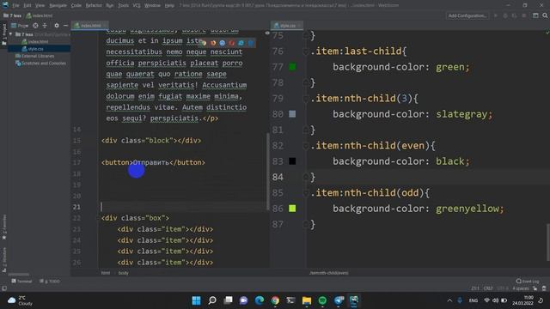The image size is (550, 309).
Task: Click the greenyellow color swatch on line 86
Action: [x=292, y=209]
